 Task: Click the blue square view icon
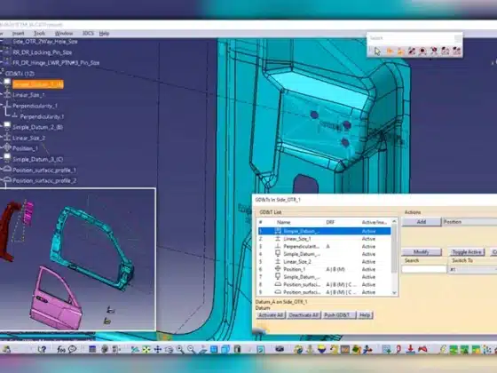(214, 350)
